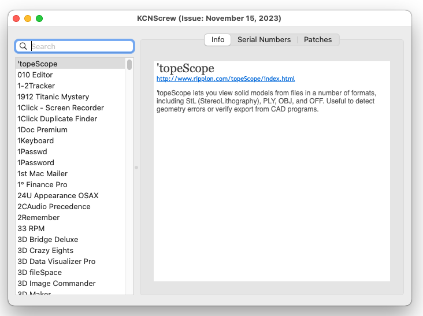This screenshot has width=423, height=316.
Task: Click the 33 RPM list entry
Action: [x=31, y=229]
